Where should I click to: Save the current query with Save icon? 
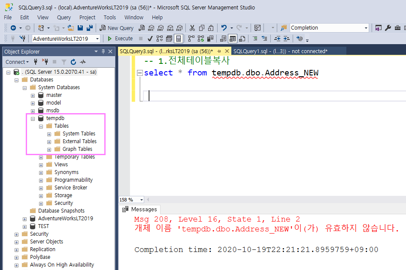tap(80, 28)
